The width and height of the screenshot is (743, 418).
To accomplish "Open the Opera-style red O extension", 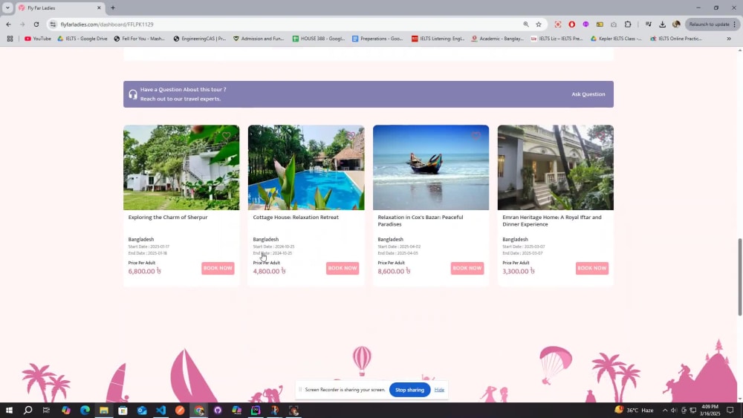I will (x=572, y=25).
